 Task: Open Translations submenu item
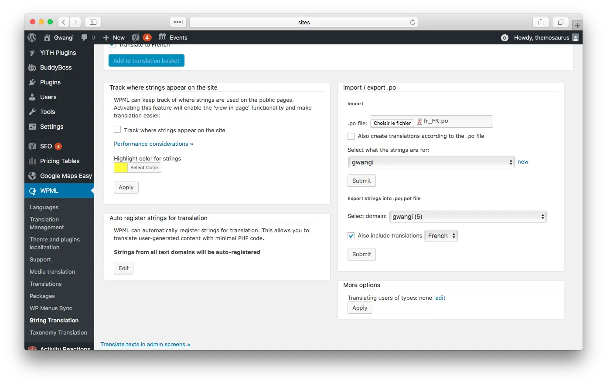(46, 284)
